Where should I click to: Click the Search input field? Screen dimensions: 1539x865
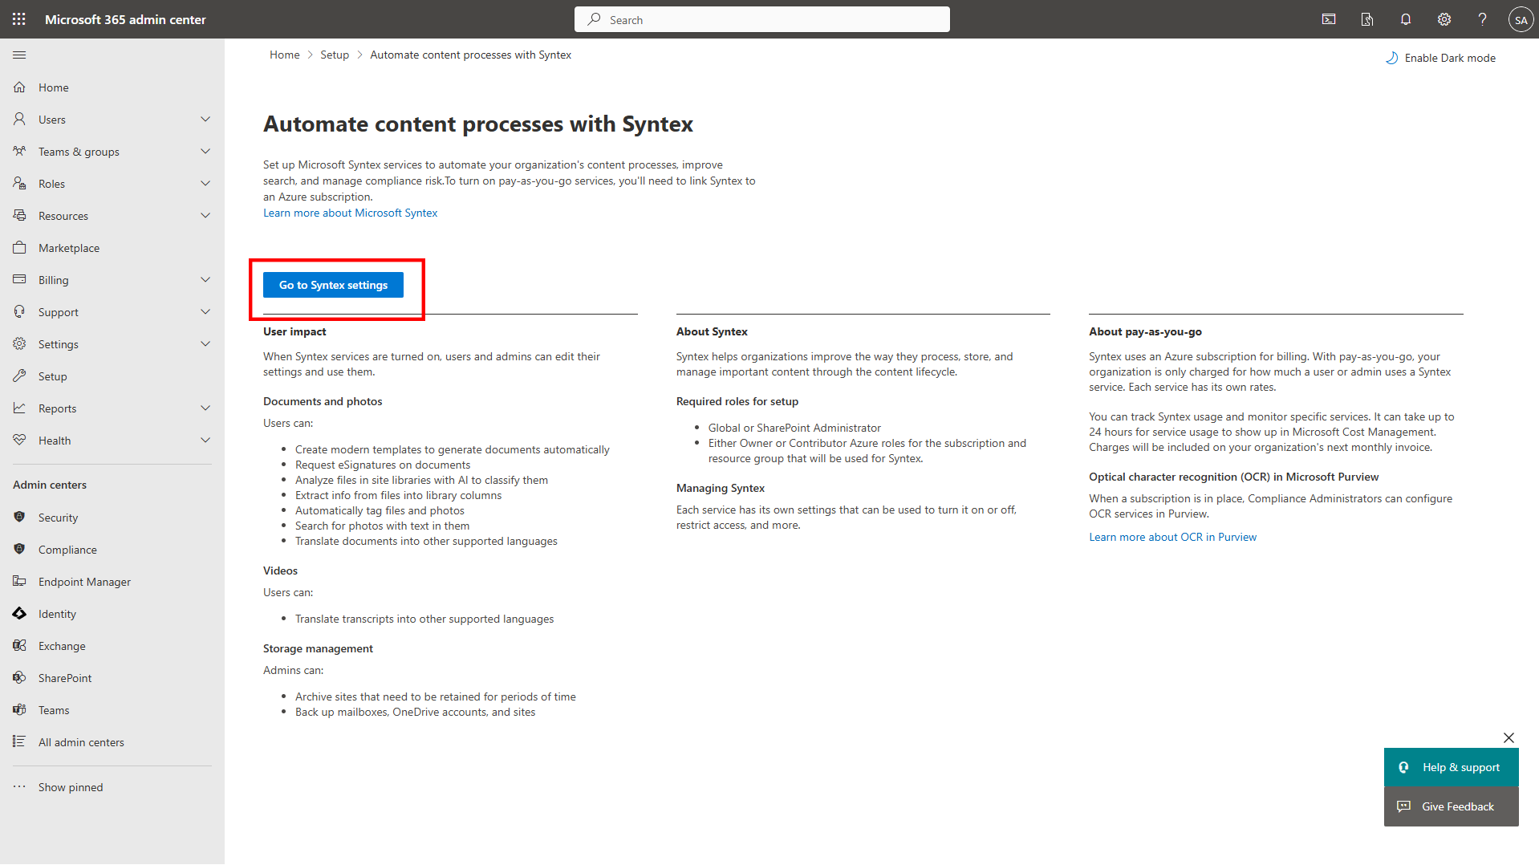coord(762,19)
